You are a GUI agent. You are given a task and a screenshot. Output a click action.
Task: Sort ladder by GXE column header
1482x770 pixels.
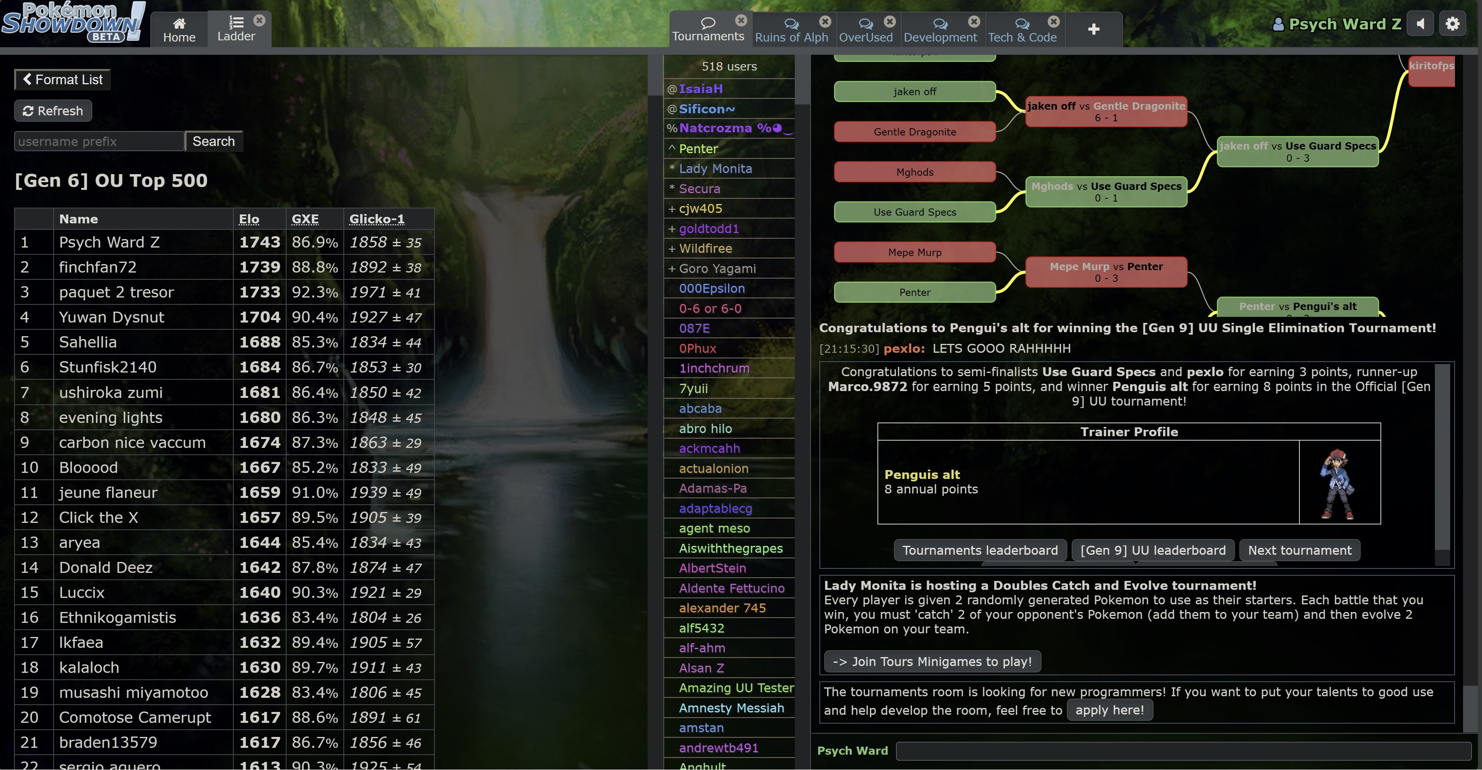coord(305,219)
